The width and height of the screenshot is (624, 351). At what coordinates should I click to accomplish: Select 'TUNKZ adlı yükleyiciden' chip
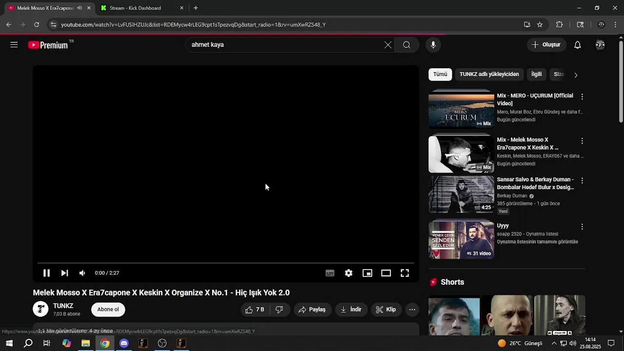[x=489, y=74]
